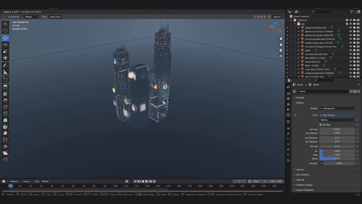Jump to the animation end frame
The image size is (362, 204).
pos(154,181)
